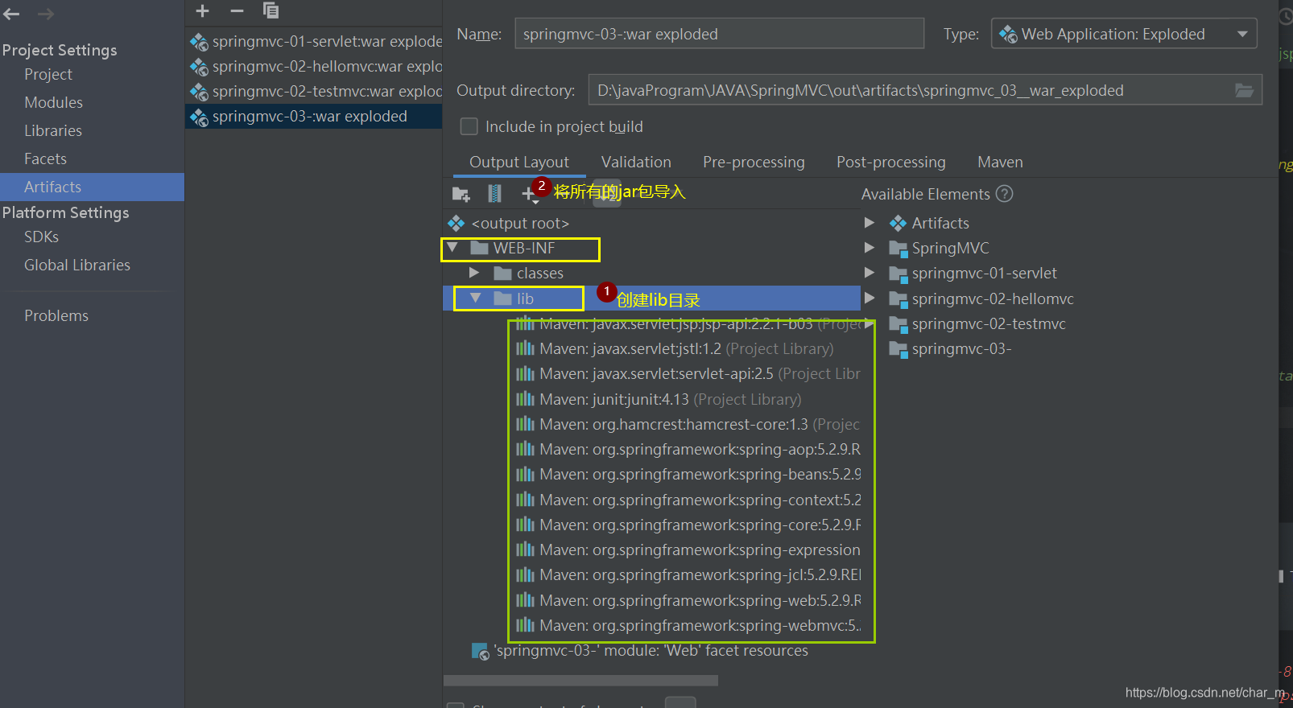Collapse the lib folder node
The image size is (1293, 708).
(x=476, y=298)
